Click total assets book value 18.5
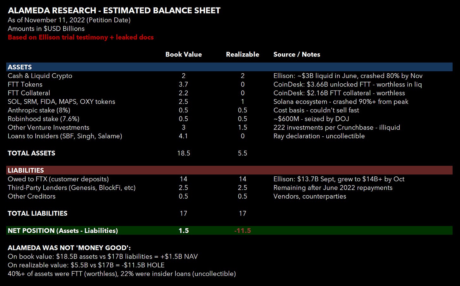This screenshot has width=460, height=286. 184,153
